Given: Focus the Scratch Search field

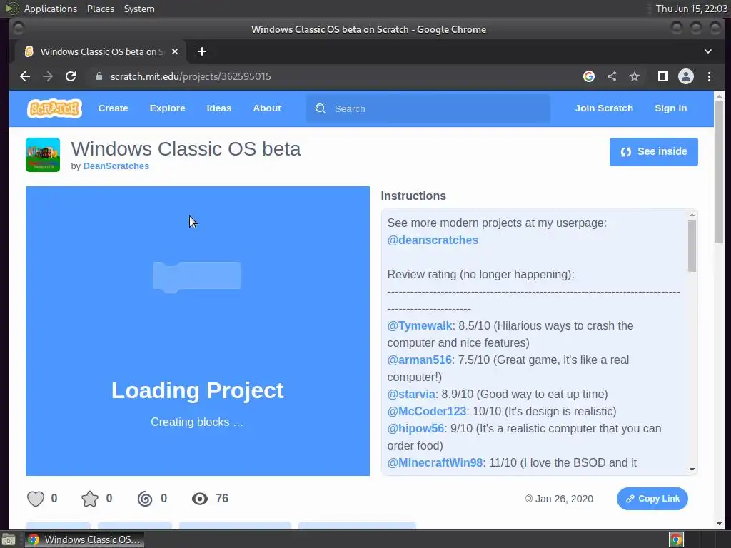Looking at the screenshot, I should (428, 108).
